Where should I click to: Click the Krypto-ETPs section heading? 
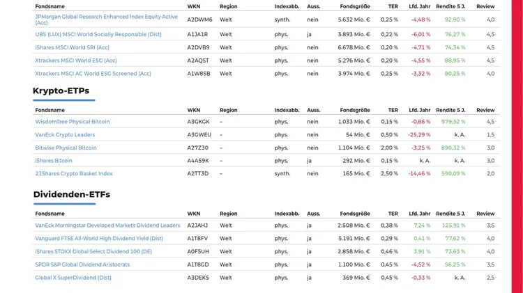coord(61,90)
